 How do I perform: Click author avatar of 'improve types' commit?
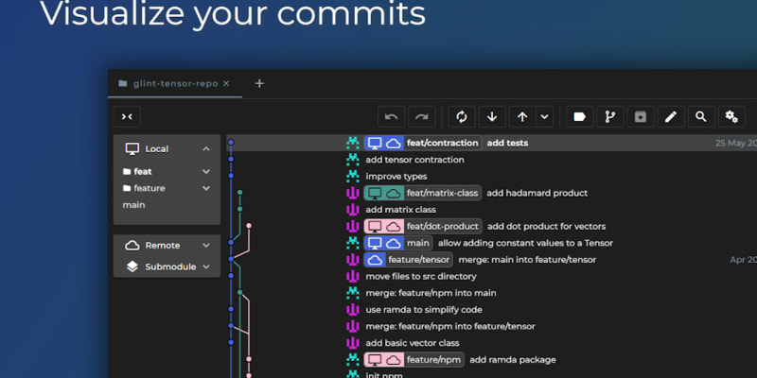pyautogui.click(x=353, y=177)
